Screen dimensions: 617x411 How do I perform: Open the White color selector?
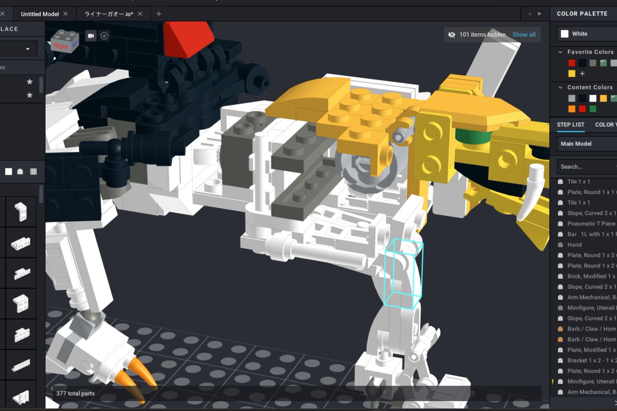click(x=587, y=34)
